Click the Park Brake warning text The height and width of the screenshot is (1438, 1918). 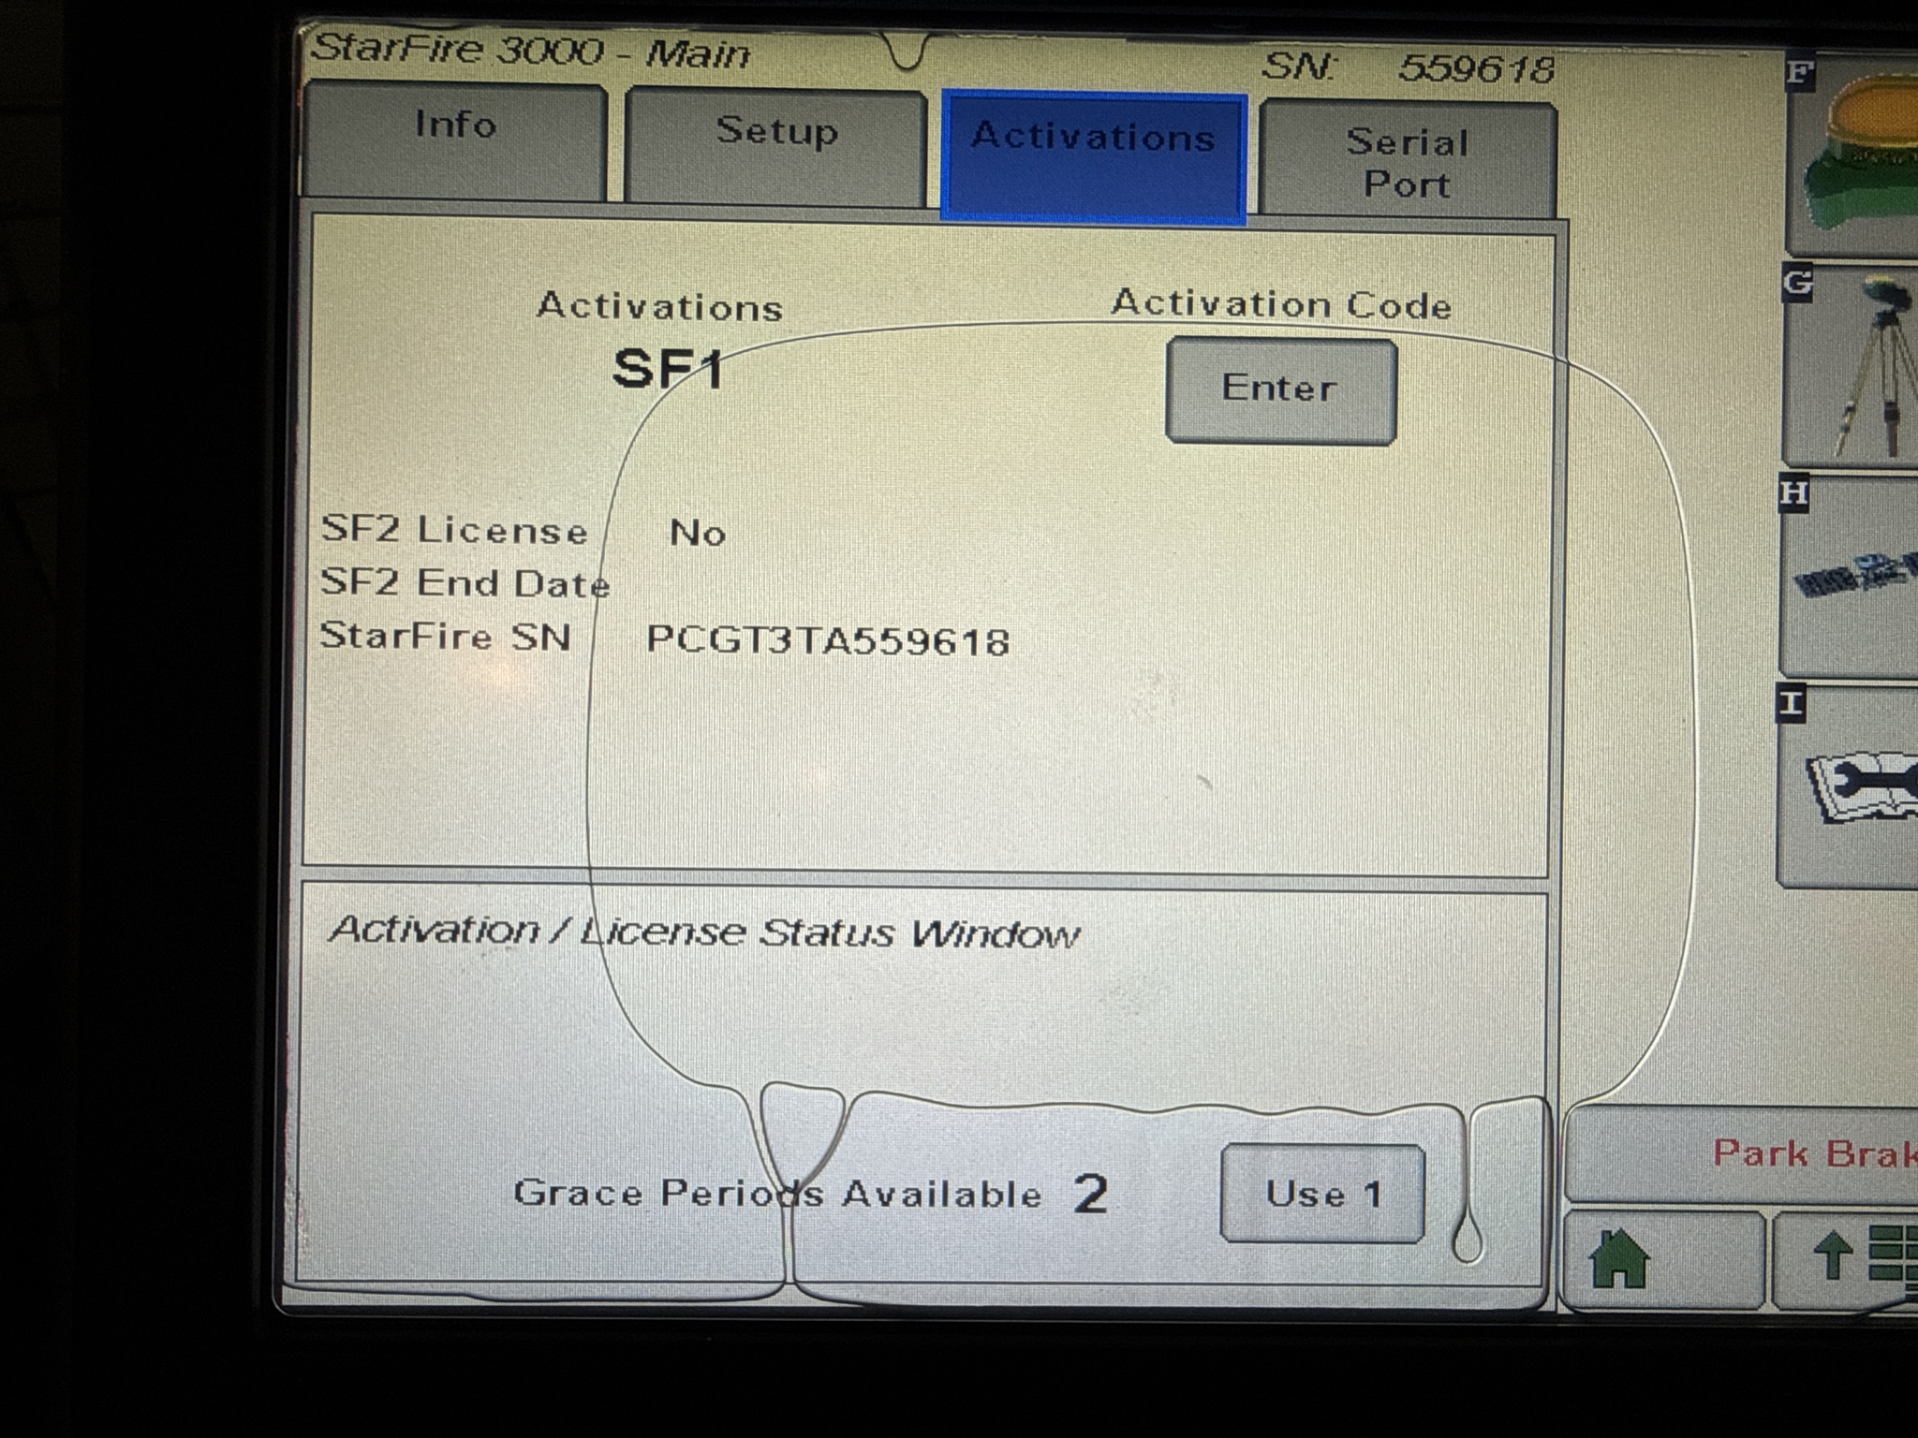(x=1817, y=1153)
